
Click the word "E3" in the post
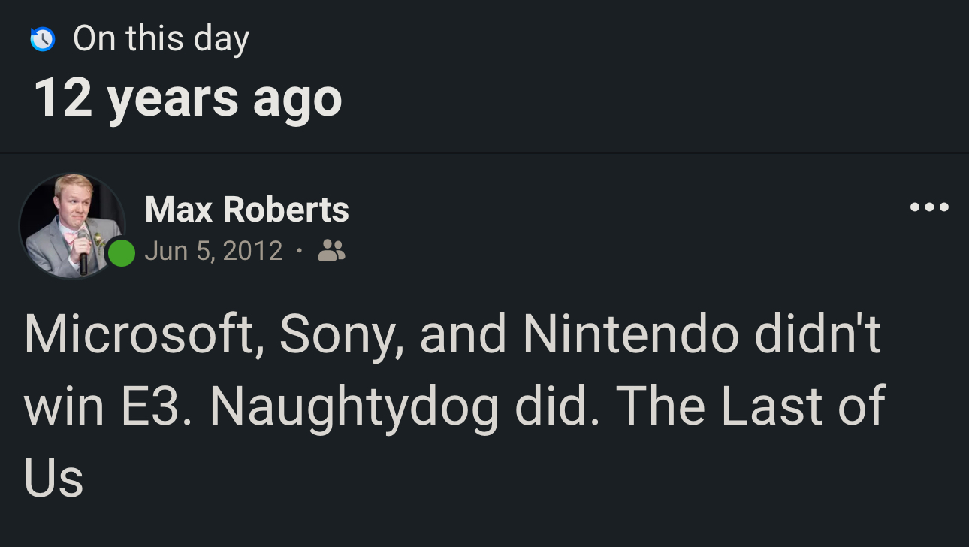tap(160, 406)
